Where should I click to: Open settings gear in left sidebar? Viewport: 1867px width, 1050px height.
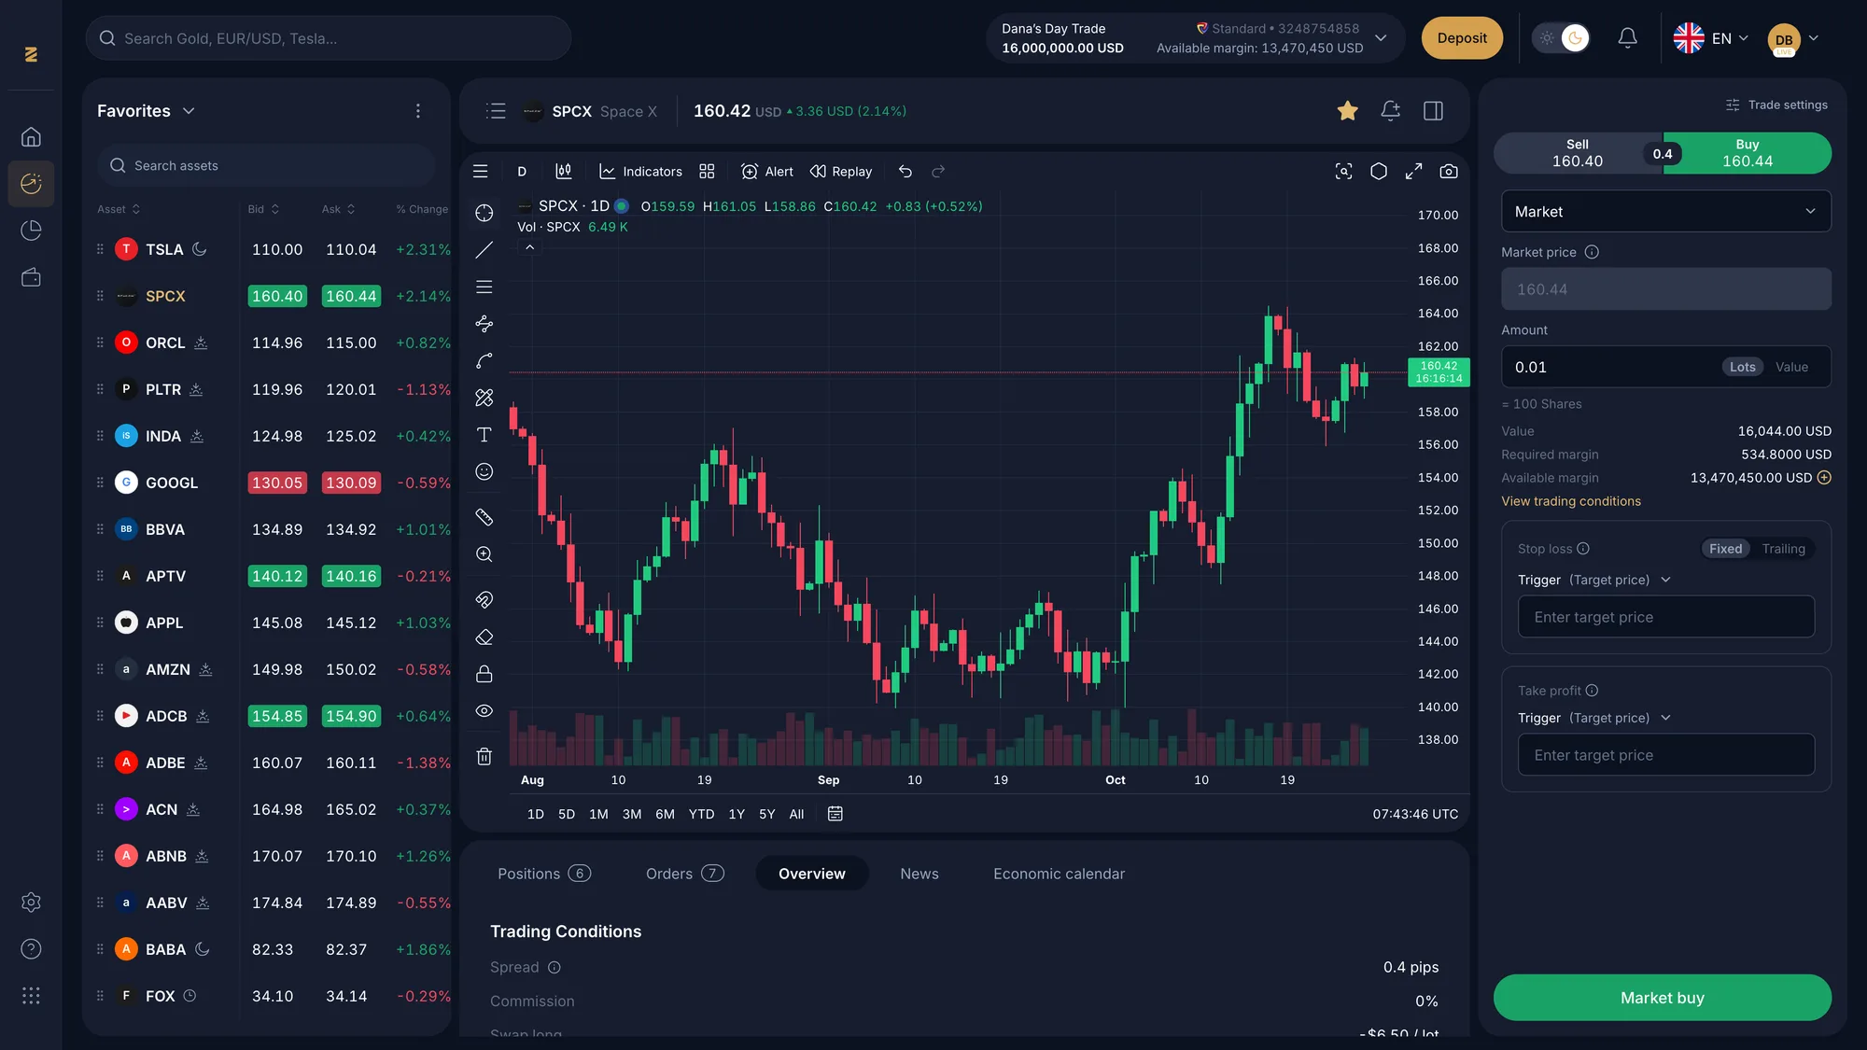[x=31, y=903]
